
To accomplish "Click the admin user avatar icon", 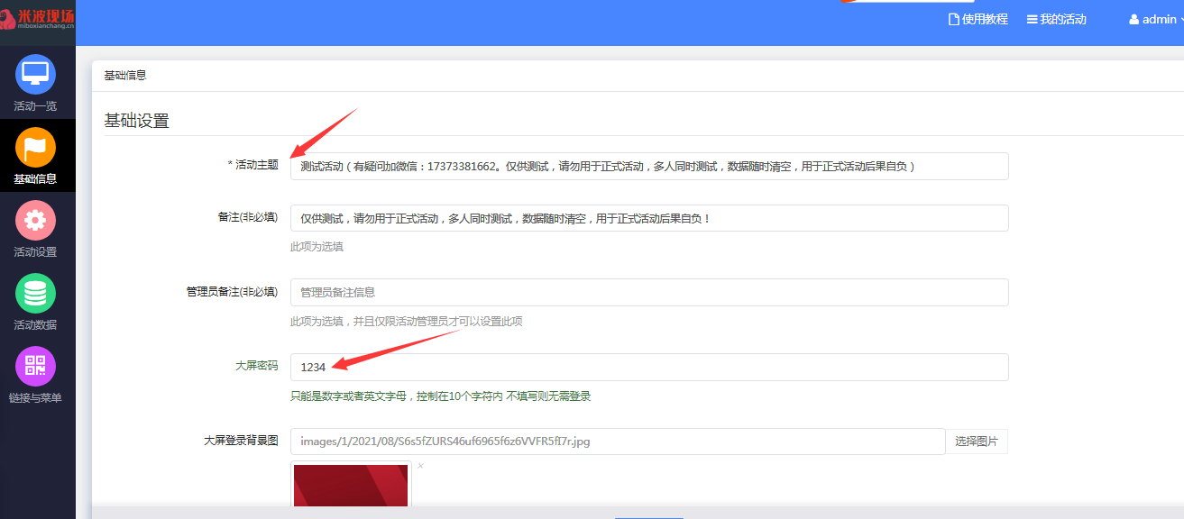I will (1134, 20).
